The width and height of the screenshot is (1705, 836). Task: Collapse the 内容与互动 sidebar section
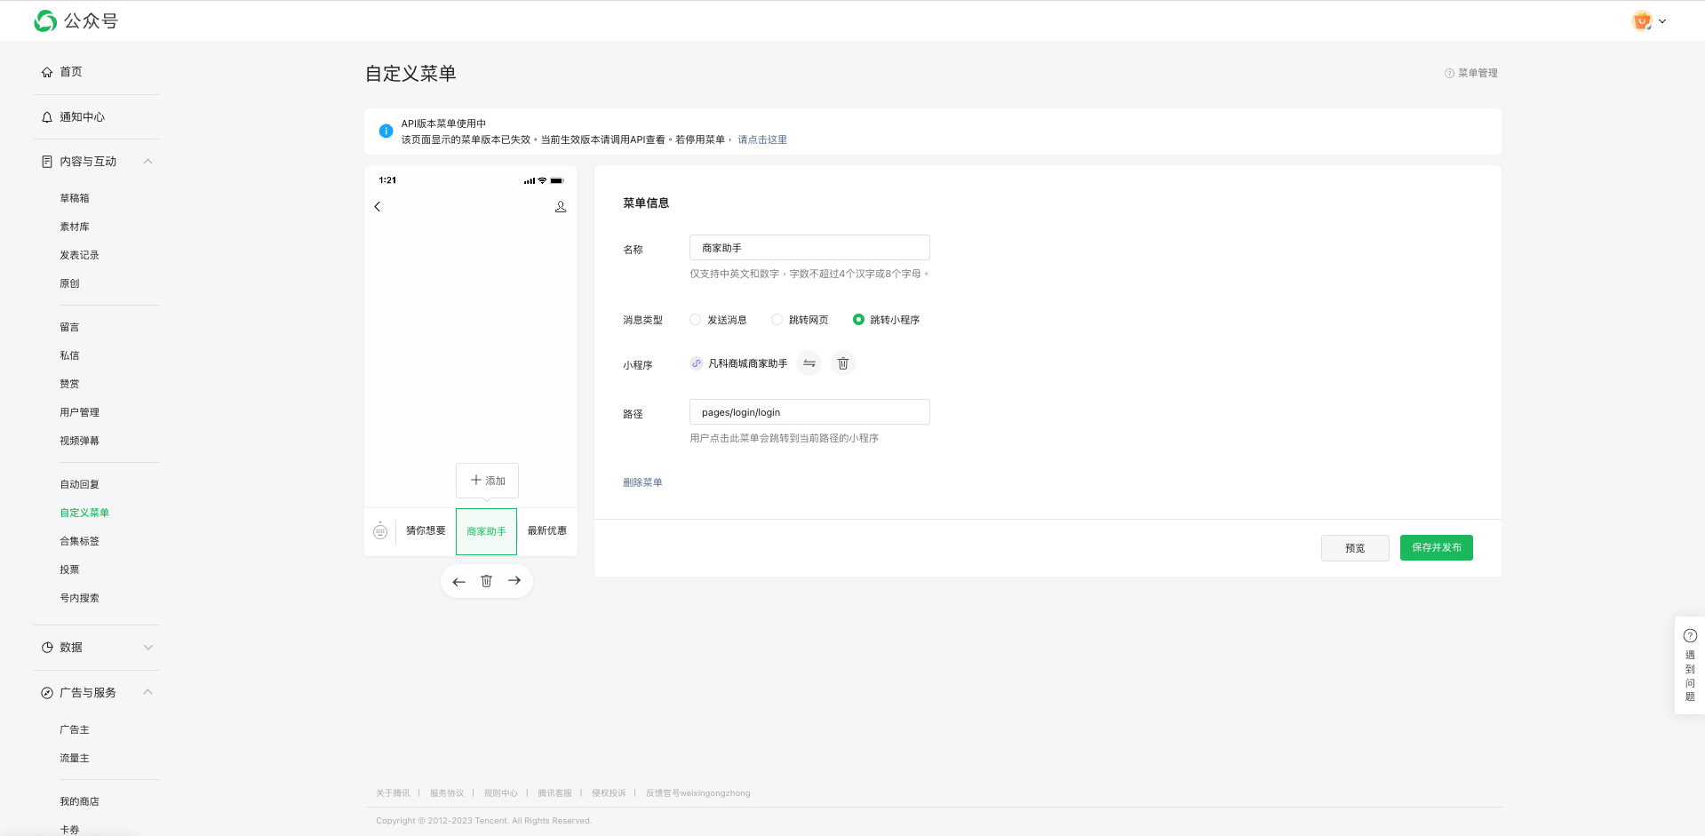click(x=147, y=162)
